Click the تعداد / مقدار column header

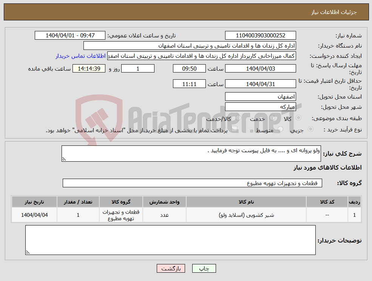(78, 202)
